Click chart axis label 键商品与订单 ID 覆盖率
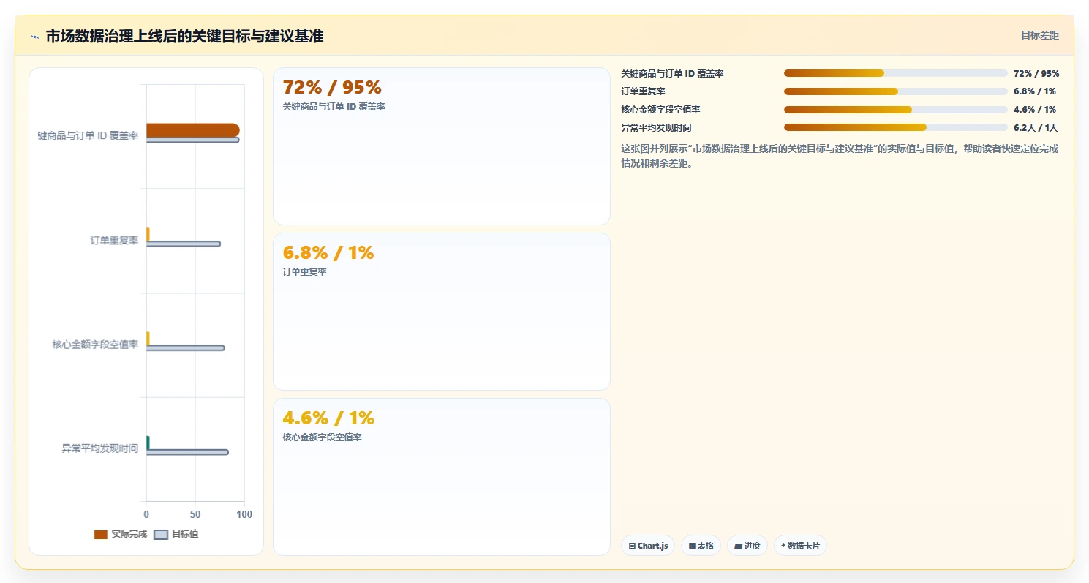The width and height of the screenshot is (1089, 583). pos(88,136)
